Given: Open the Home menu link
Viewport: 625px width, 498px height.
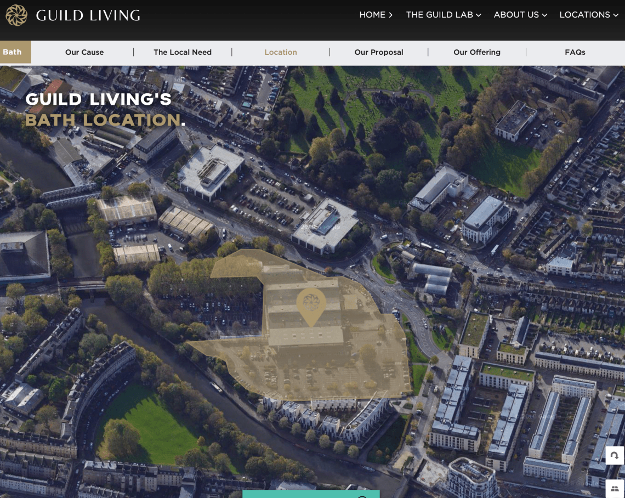Looking at the screenshot, I should click(x=376, y=15).
